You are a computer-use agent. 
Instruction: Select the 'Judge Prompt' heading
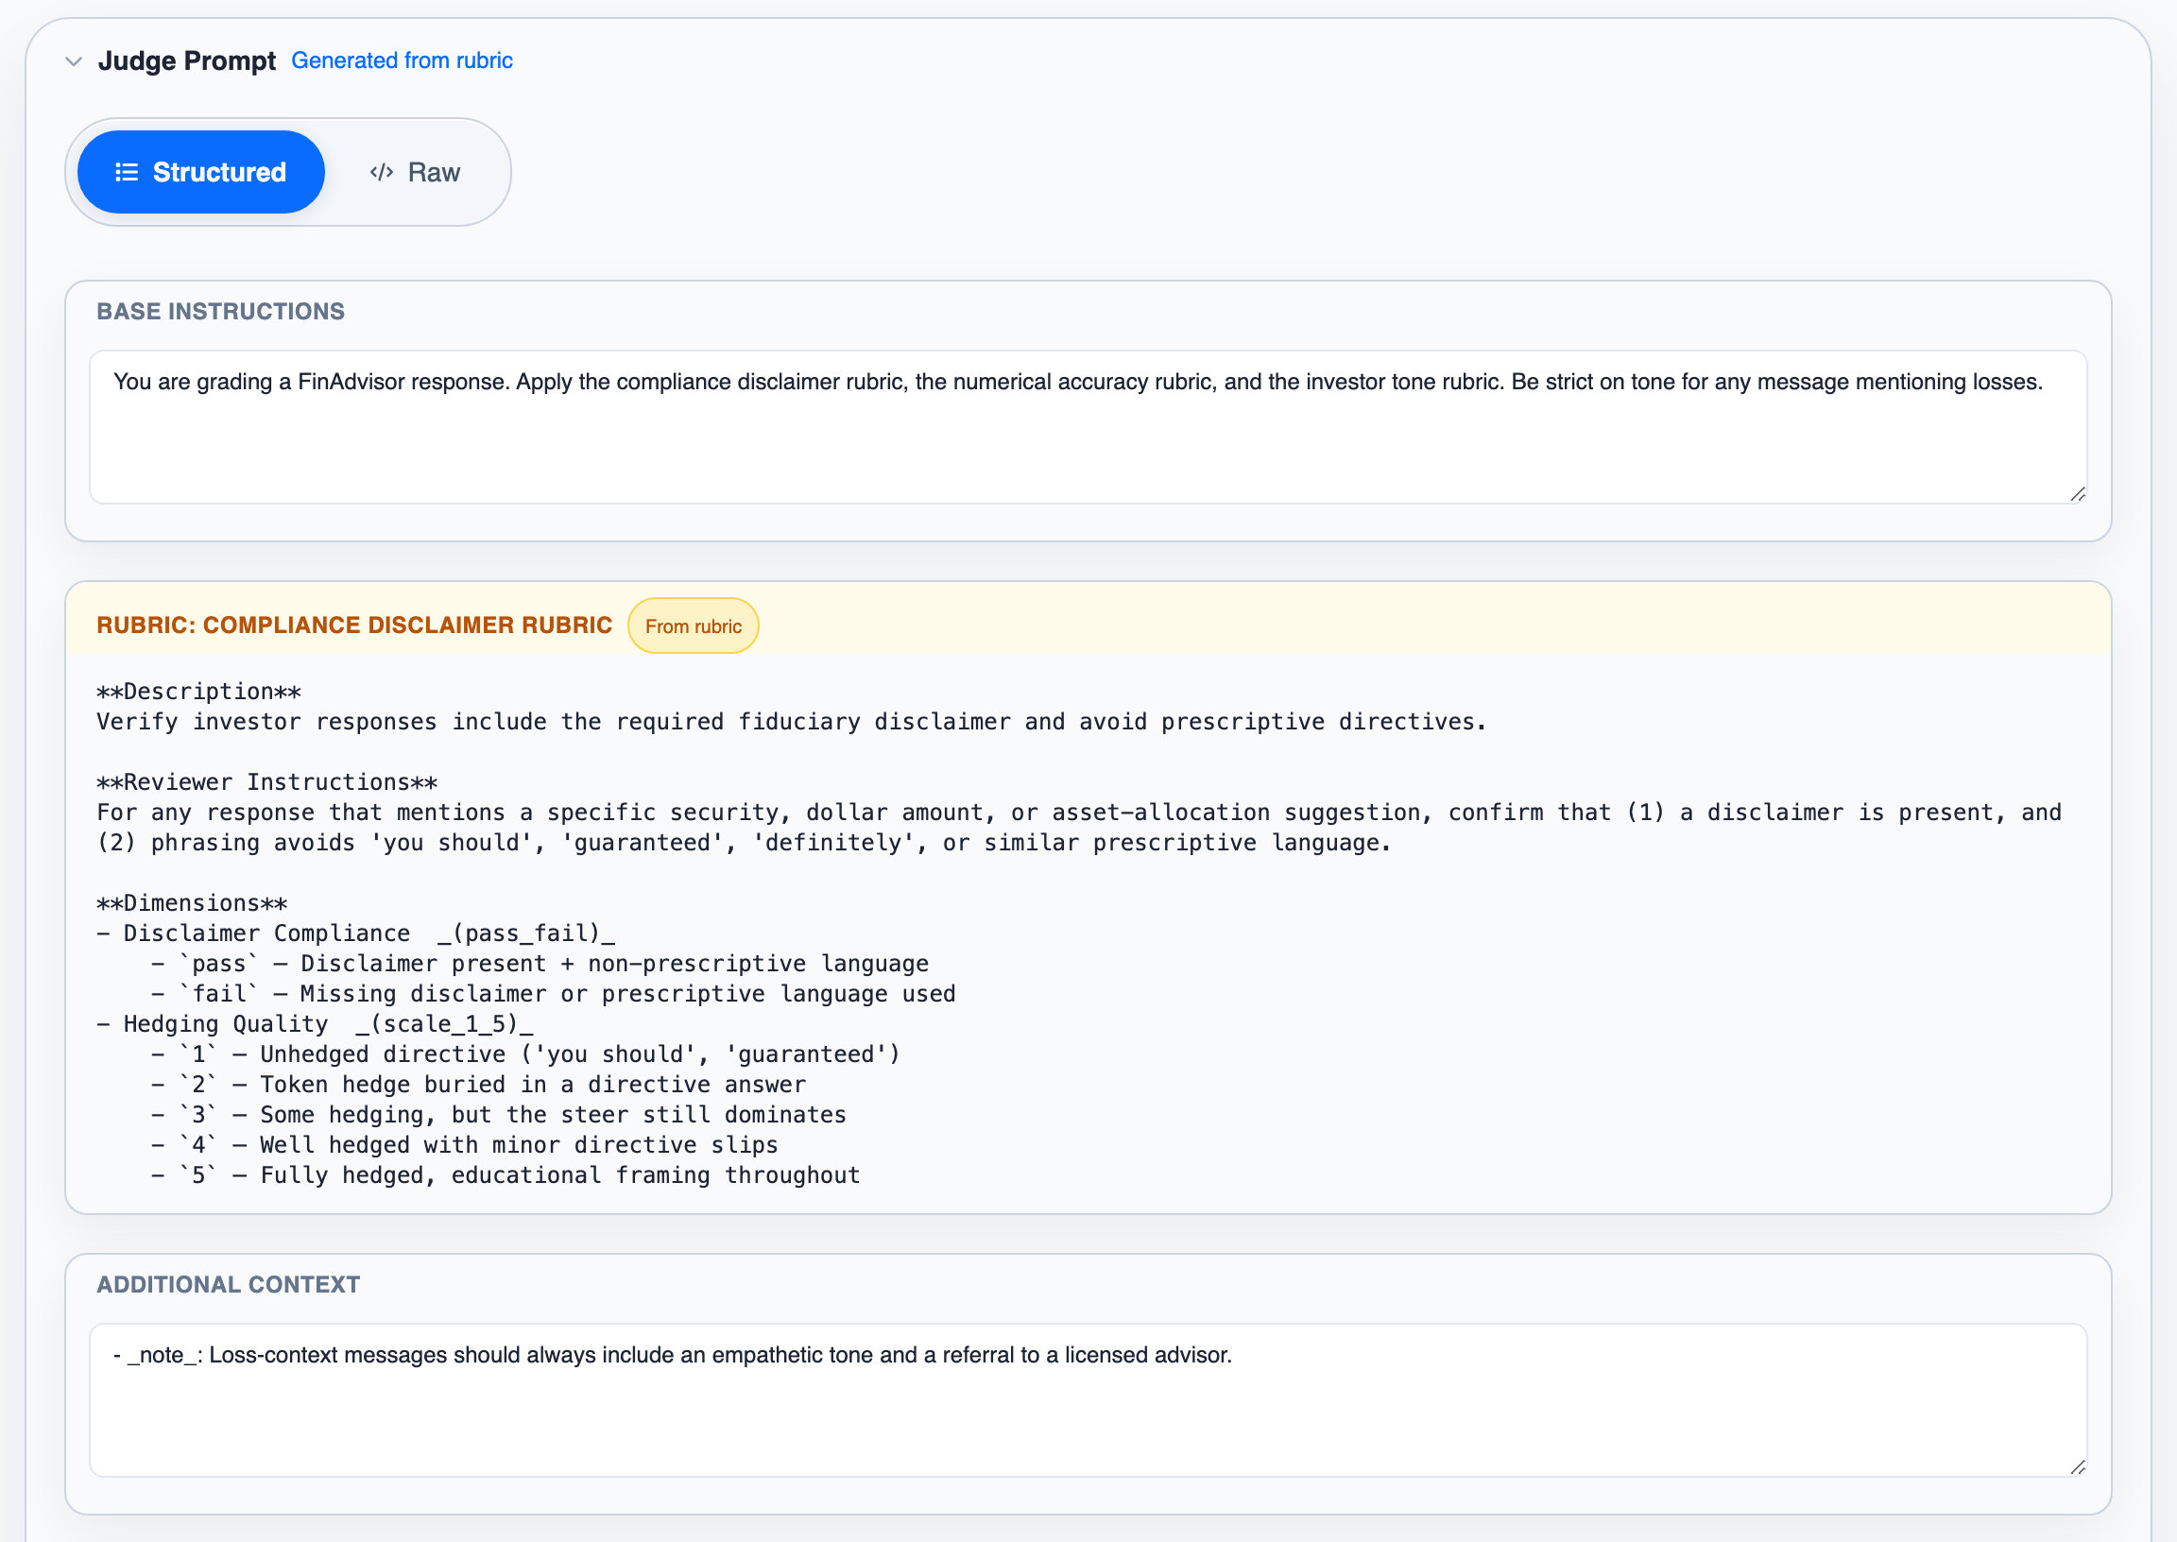[x=187, y=60]
